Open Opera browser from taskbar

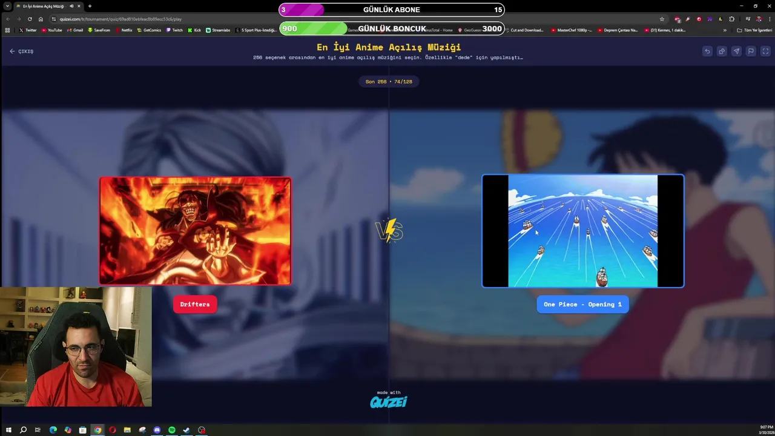[x=112, y=430]
